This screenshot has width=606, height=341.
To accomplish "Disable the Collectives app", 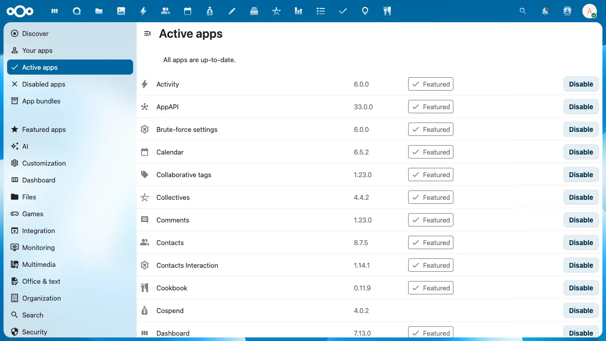I will 581,197.
